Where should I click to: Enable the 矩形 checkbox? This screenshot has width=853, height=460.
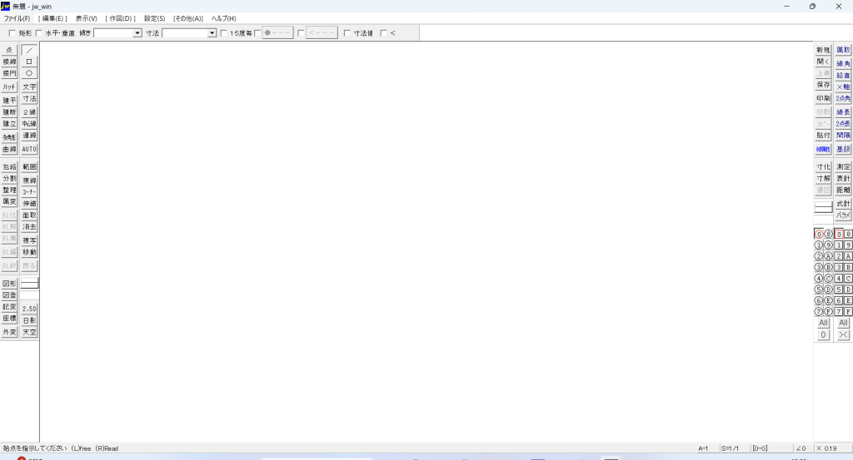coord(12,33)
